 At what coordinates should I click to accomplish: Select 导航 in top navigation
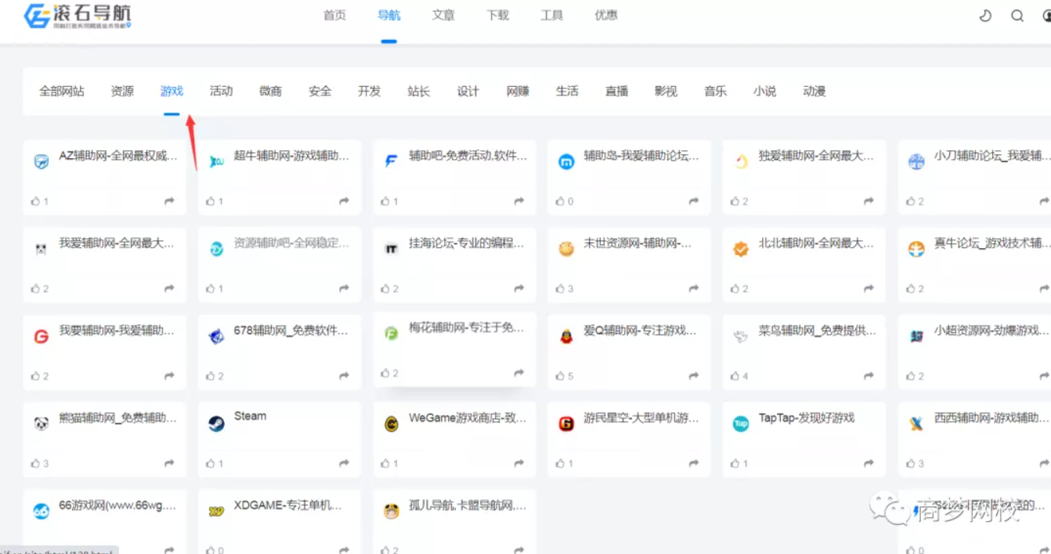click(388, 16)
